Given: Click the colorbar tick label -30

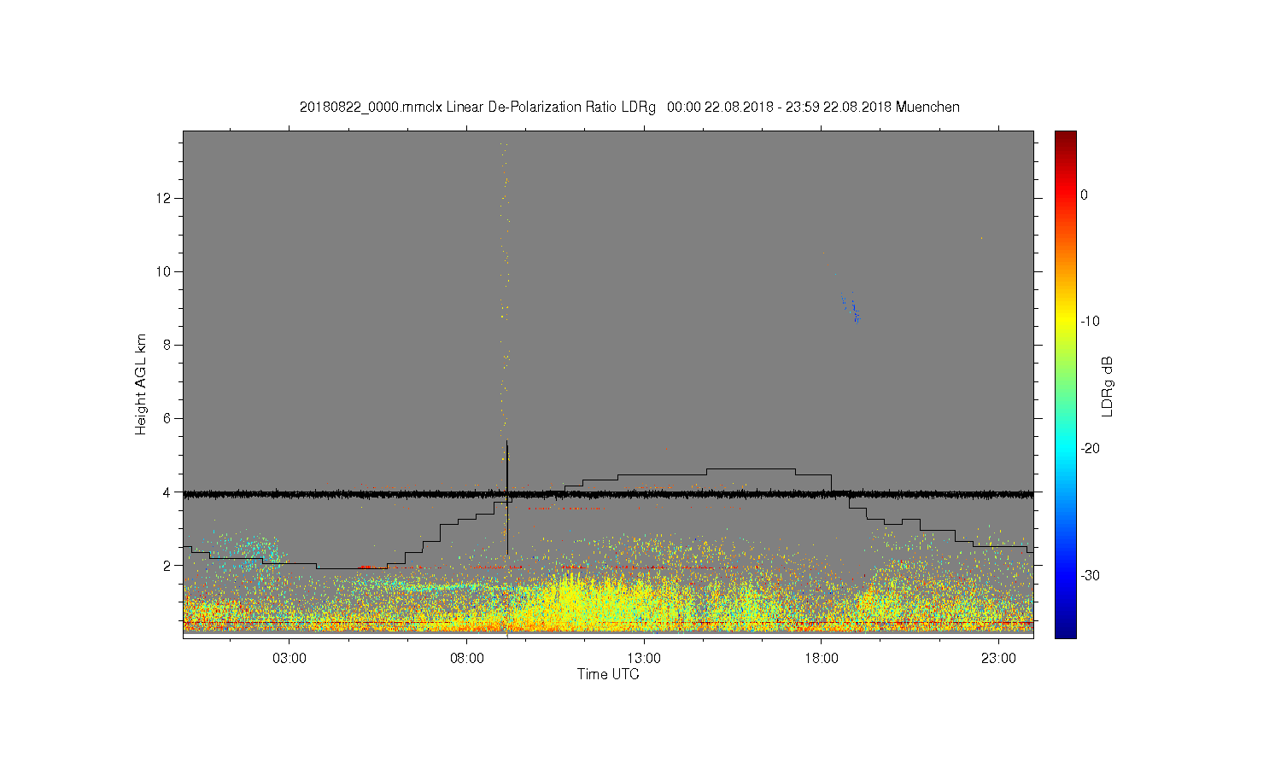Looking at the screenshot, I should 1090,575.
